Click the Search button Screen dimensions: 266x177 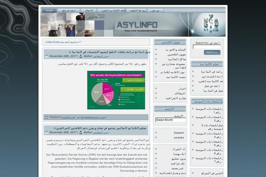point(212,52)
